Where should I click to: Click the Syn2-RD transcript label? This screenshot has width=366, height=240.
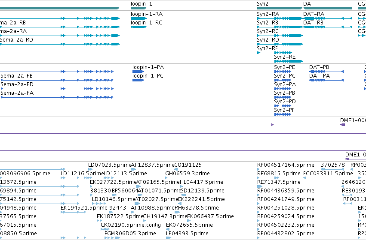[x=268, y=40]
